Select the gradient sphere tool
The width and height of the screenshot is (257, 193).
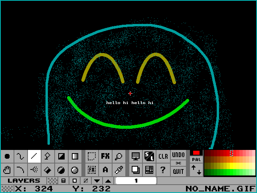[x=75, y=170]
